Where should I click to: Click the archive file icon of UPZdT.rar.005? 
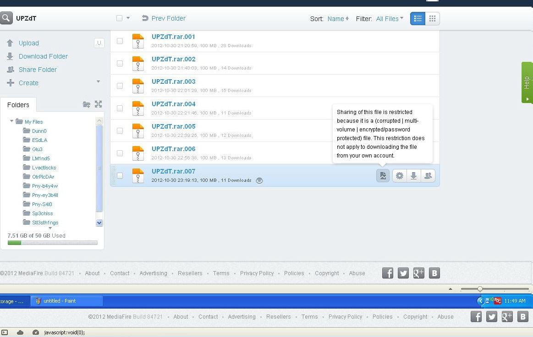point(137,131)
